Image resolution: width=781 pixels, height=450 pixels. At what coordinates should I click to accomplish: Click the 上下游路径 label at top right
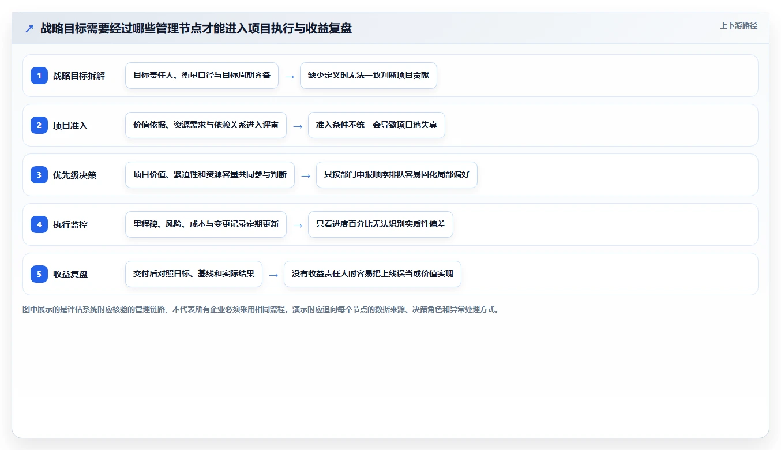[738, 25]
